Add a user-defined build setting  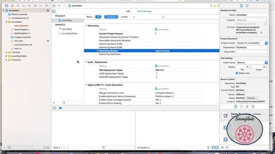[134, 17]
